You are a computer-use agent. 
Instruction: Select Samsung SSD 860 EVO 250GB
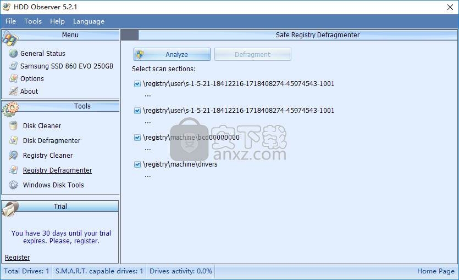click(67, 66)
